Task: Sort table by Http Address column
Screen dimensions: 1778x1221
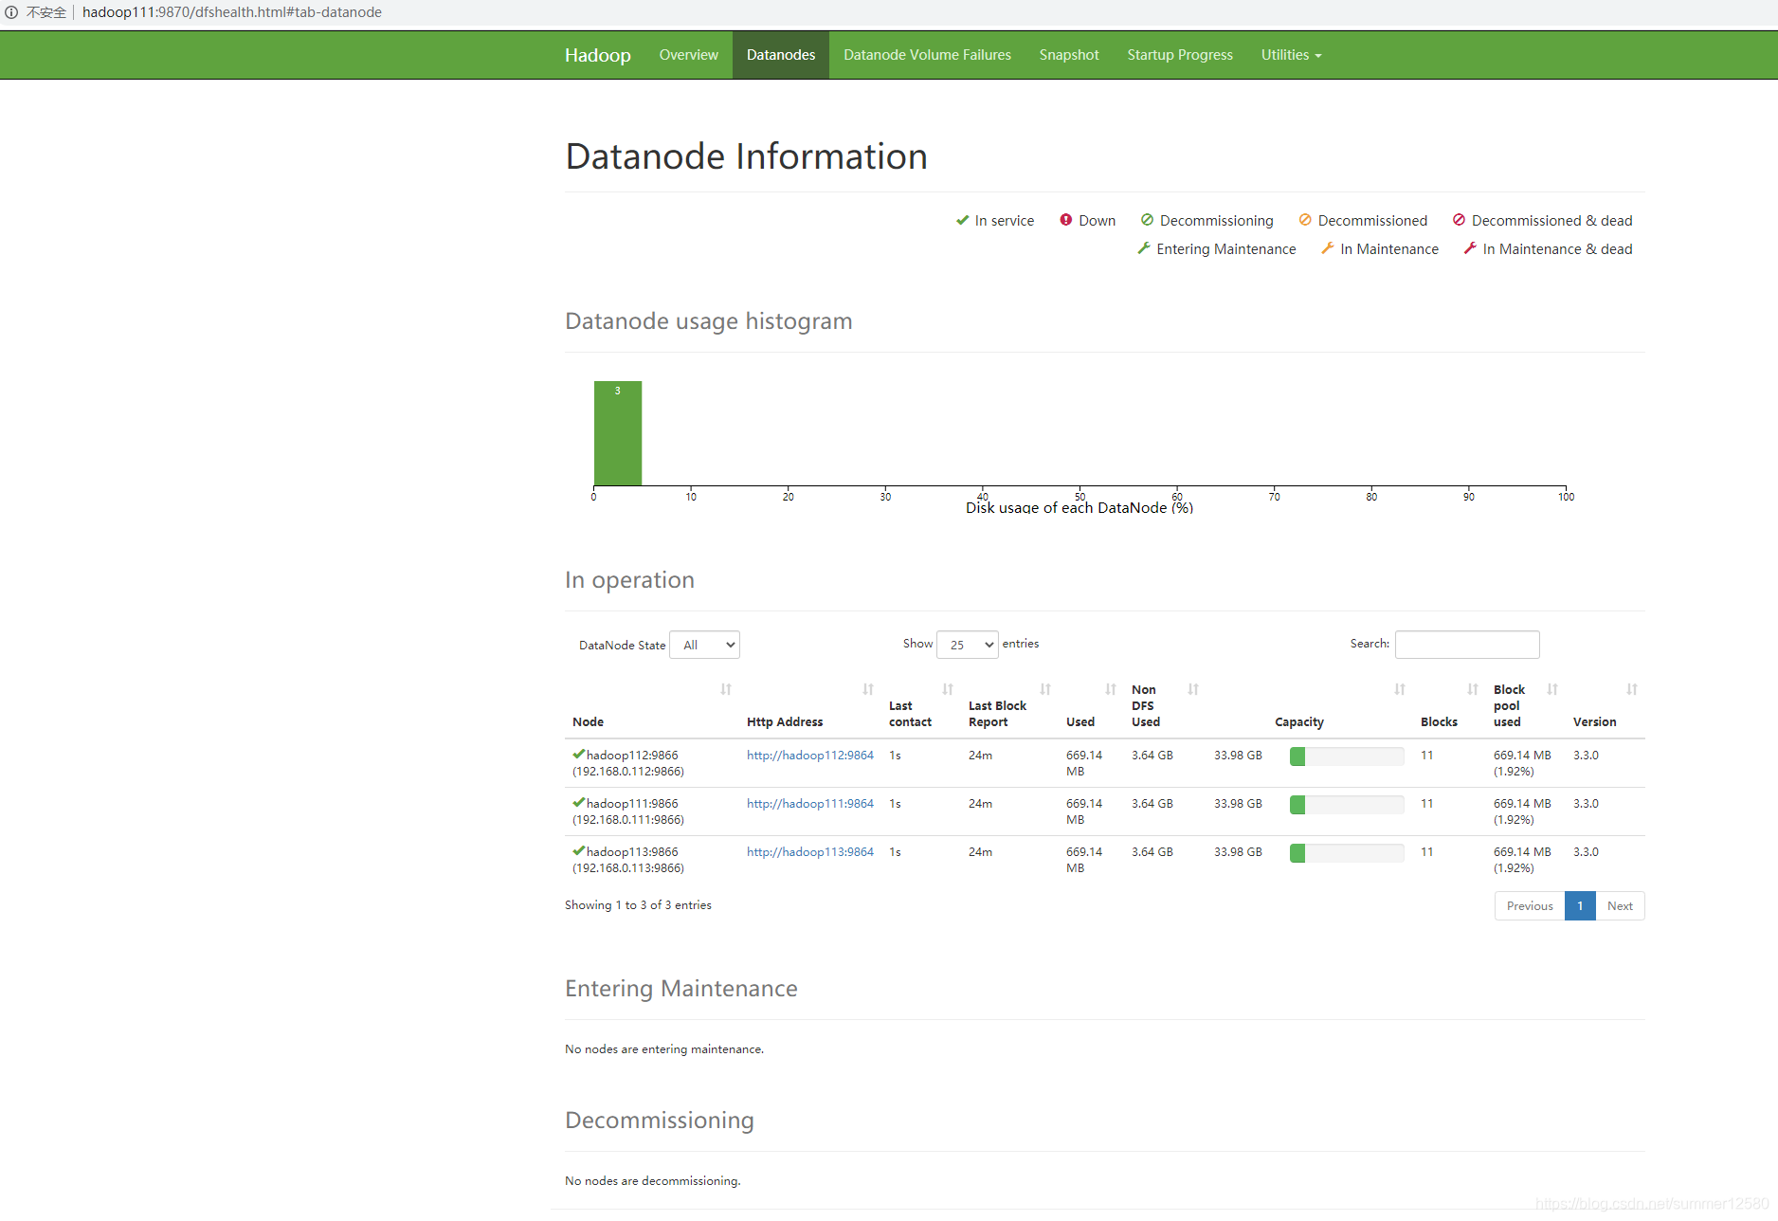Action: coord(868,689)
